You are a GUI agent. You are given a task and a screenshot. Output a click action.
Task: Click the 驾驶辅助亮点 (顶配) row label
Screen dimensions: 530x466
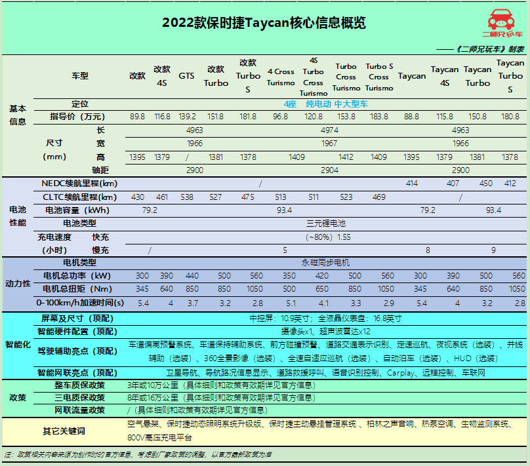coord(77,351)
